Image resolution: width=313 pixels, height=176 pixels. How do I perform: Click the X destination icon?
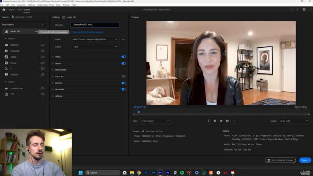tap(6, 68)
